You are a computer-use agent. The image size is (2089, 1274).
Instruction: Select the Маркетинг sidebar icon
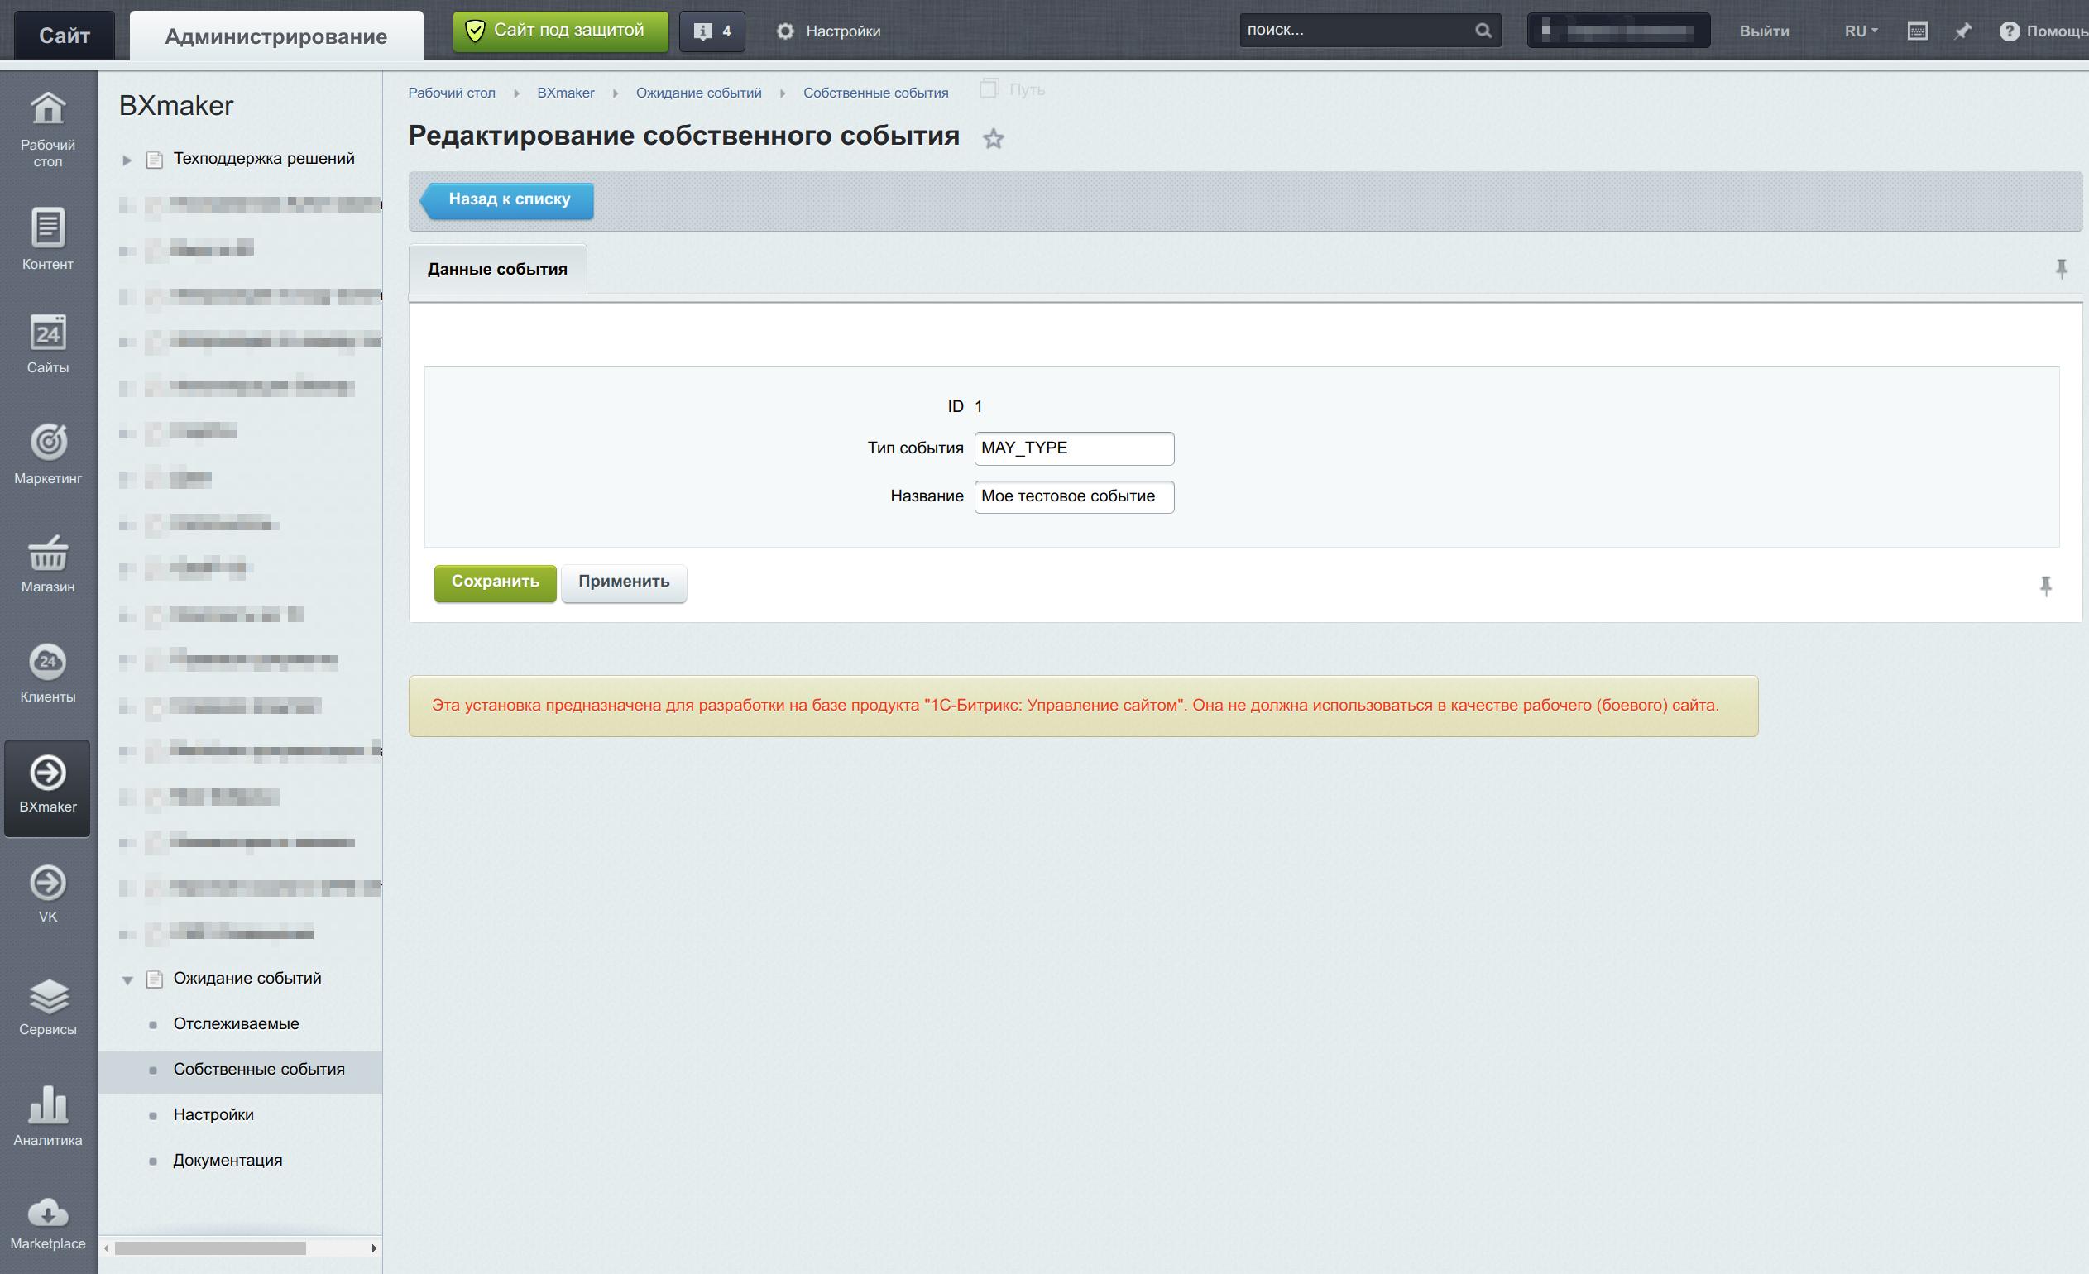pyautogui.click(x=48, y=453)
